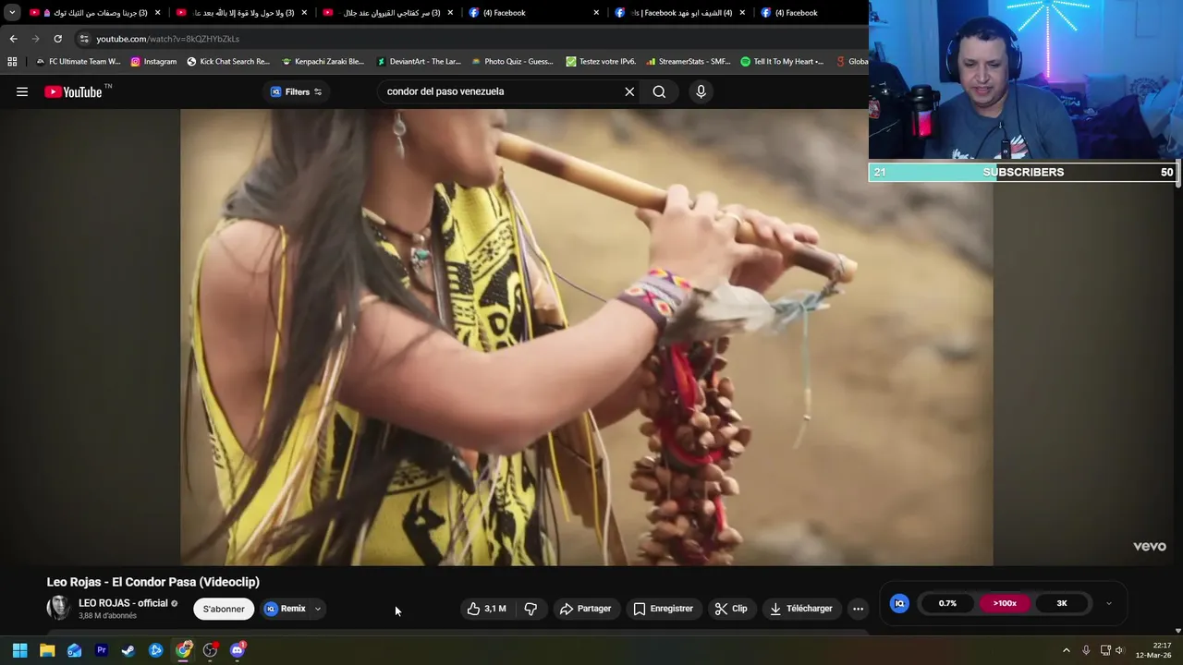1183x665 pixels.
Task: Open the StreamerStats - SMF... bookmark
Action: pyautogui.click(x=688, y=62)
